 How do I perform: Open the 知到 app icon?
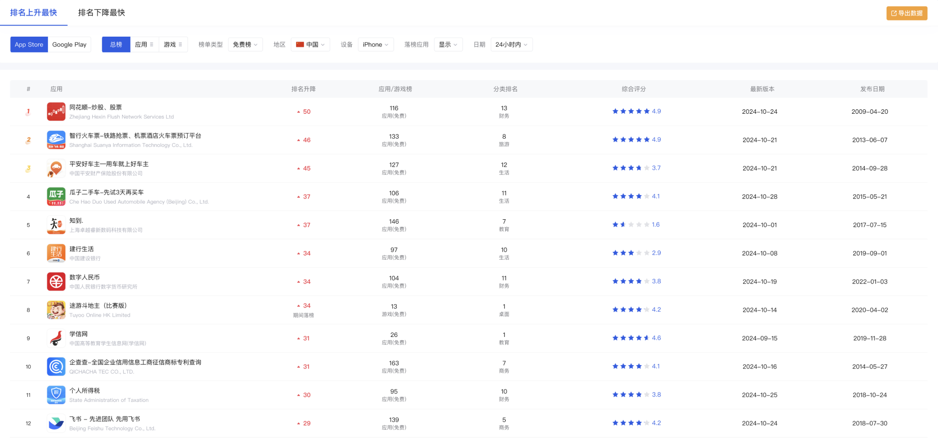tap(56, 225)
